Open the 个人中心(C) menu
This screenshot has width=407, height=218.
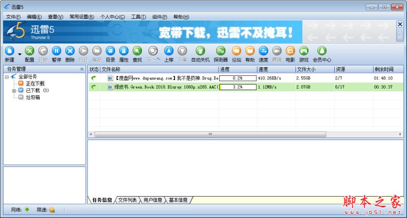point(112,17)
